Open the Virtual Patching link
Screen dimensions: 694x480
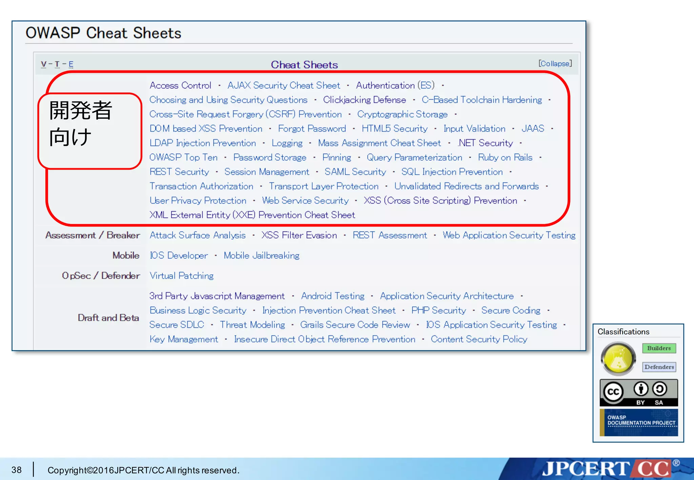(x=182, y=276)
